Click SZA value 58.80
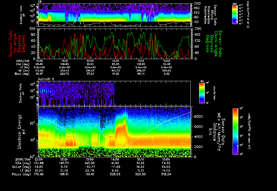The image size is (277, 191). click(x=39, y=64)
